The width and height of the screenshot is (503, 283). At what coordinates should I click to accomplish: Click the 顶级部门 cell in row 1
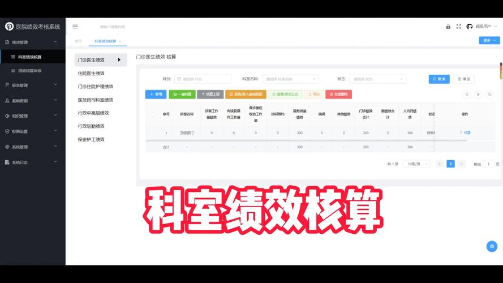(187, 133)
